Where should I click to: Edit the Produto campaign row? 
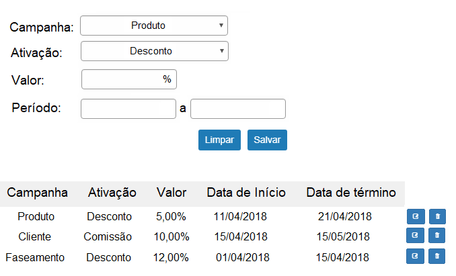point(416,216)
